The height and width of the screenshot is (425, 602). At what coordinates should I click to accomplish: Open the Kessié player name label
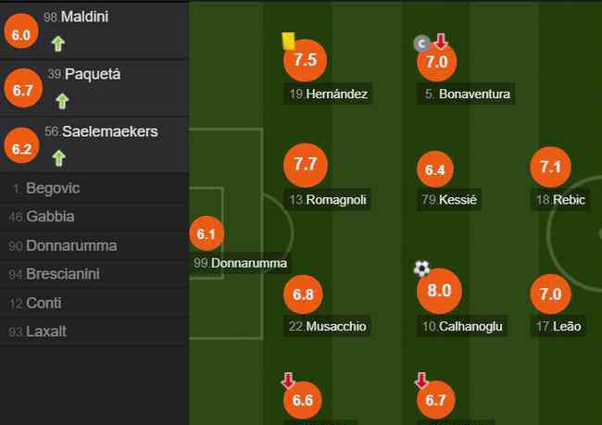[x=449, y=200]
